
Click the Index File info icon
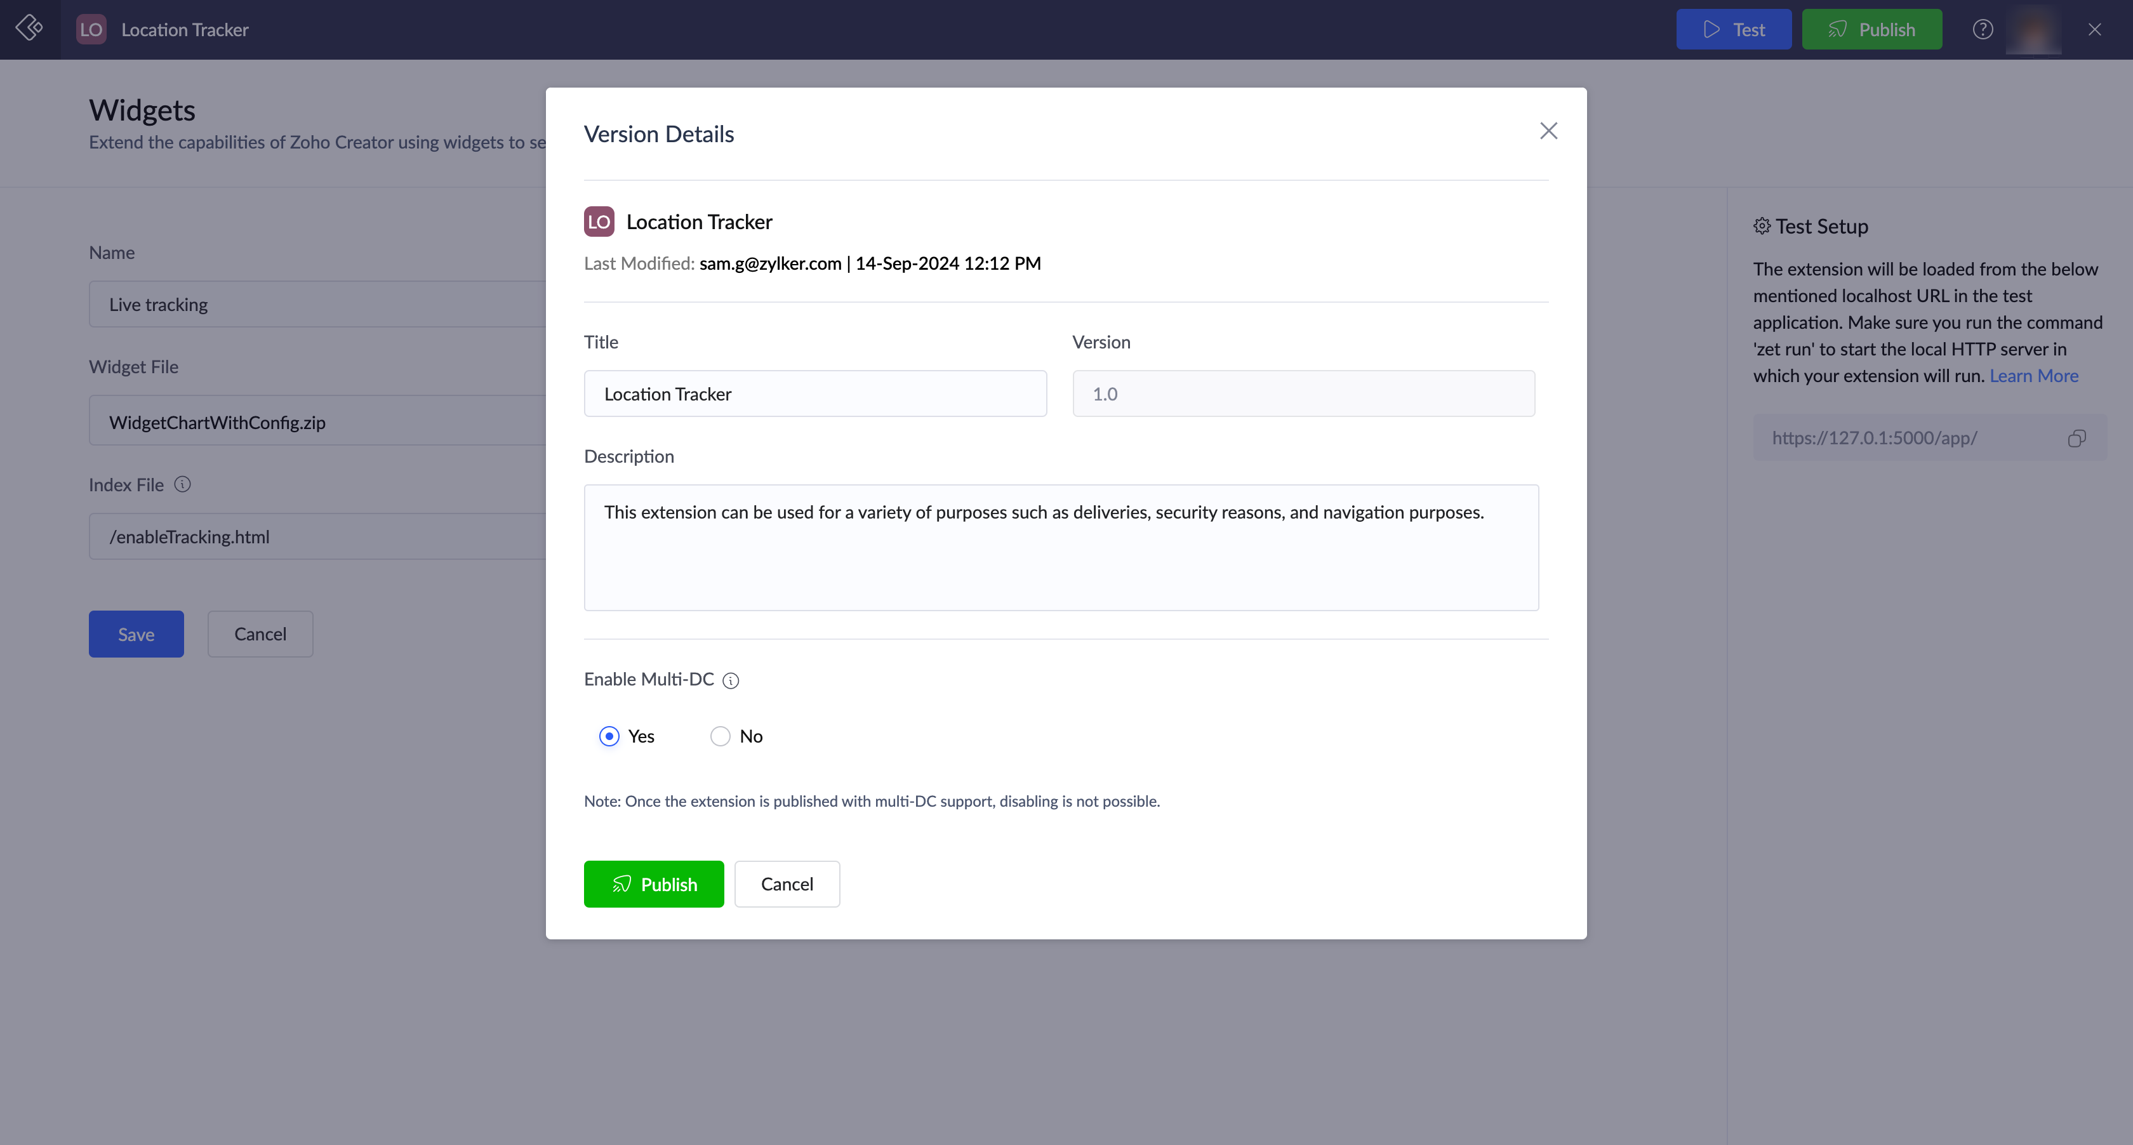[x=183, y=484]
